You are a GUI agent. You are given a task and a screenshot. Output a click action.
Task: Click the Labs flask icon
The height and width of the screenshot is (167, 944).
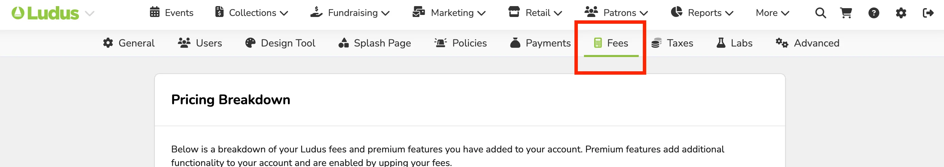pos(721,43)
